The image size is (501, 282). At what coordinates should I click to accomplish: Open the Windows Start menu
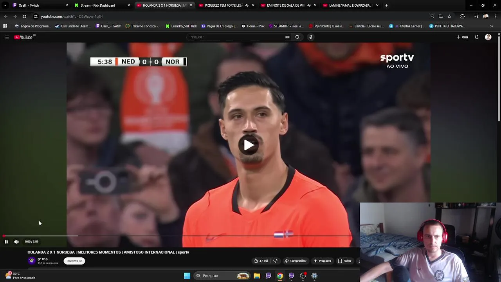click(x=187, y=276)
